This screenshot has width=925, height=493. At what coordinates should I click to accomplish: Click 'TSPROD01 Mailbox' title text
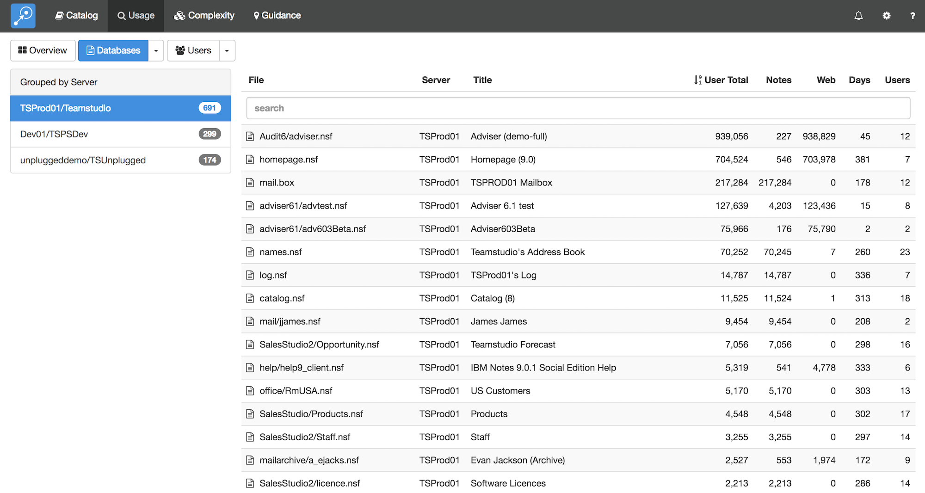point(512,183)
